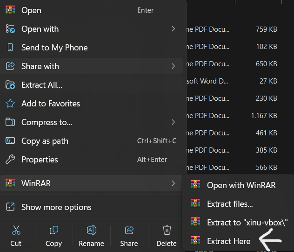Expand the WinRAR submenu chevron

pos(173,183)
